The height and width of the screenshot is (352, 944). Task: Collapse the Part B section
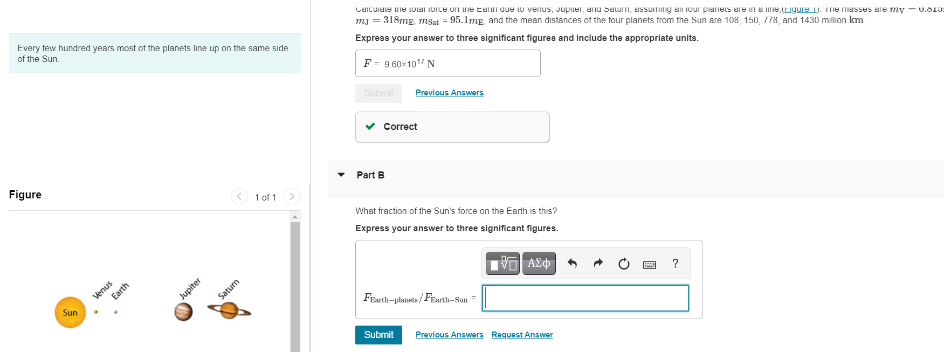click(341, 174)
